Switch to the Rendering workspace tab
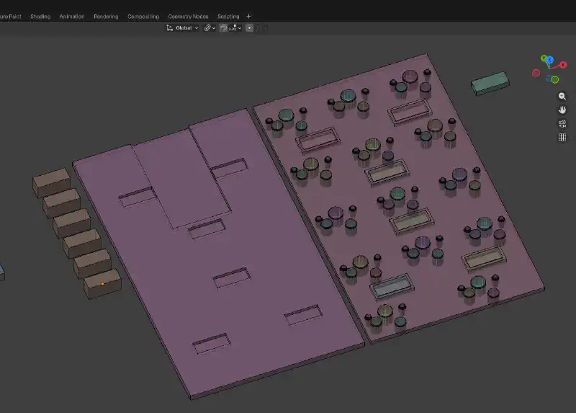 [x=106, y=17]
